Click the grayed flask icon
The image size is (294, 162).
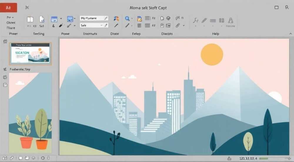230,20
